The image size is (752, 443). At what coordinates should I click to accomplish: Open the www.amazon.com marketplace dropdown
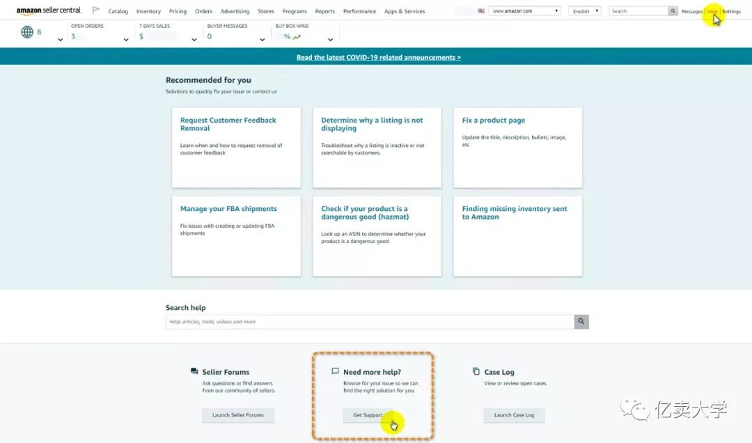tap(524, 11)
